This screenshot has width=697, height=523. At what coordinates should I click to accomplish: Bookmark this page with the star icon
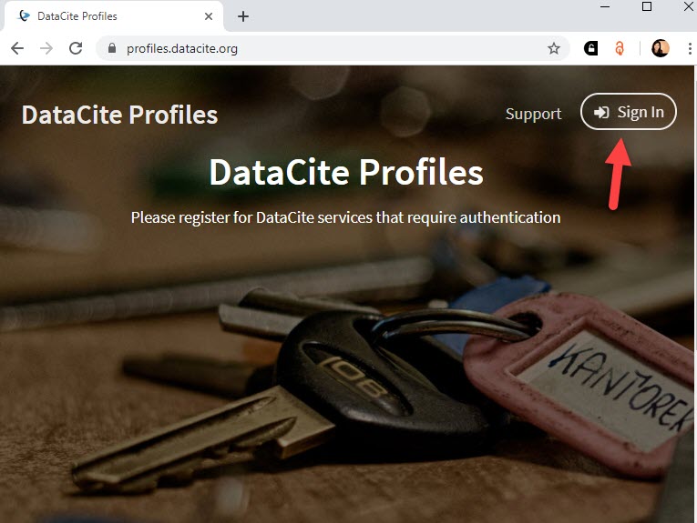[x=553, y=48]
